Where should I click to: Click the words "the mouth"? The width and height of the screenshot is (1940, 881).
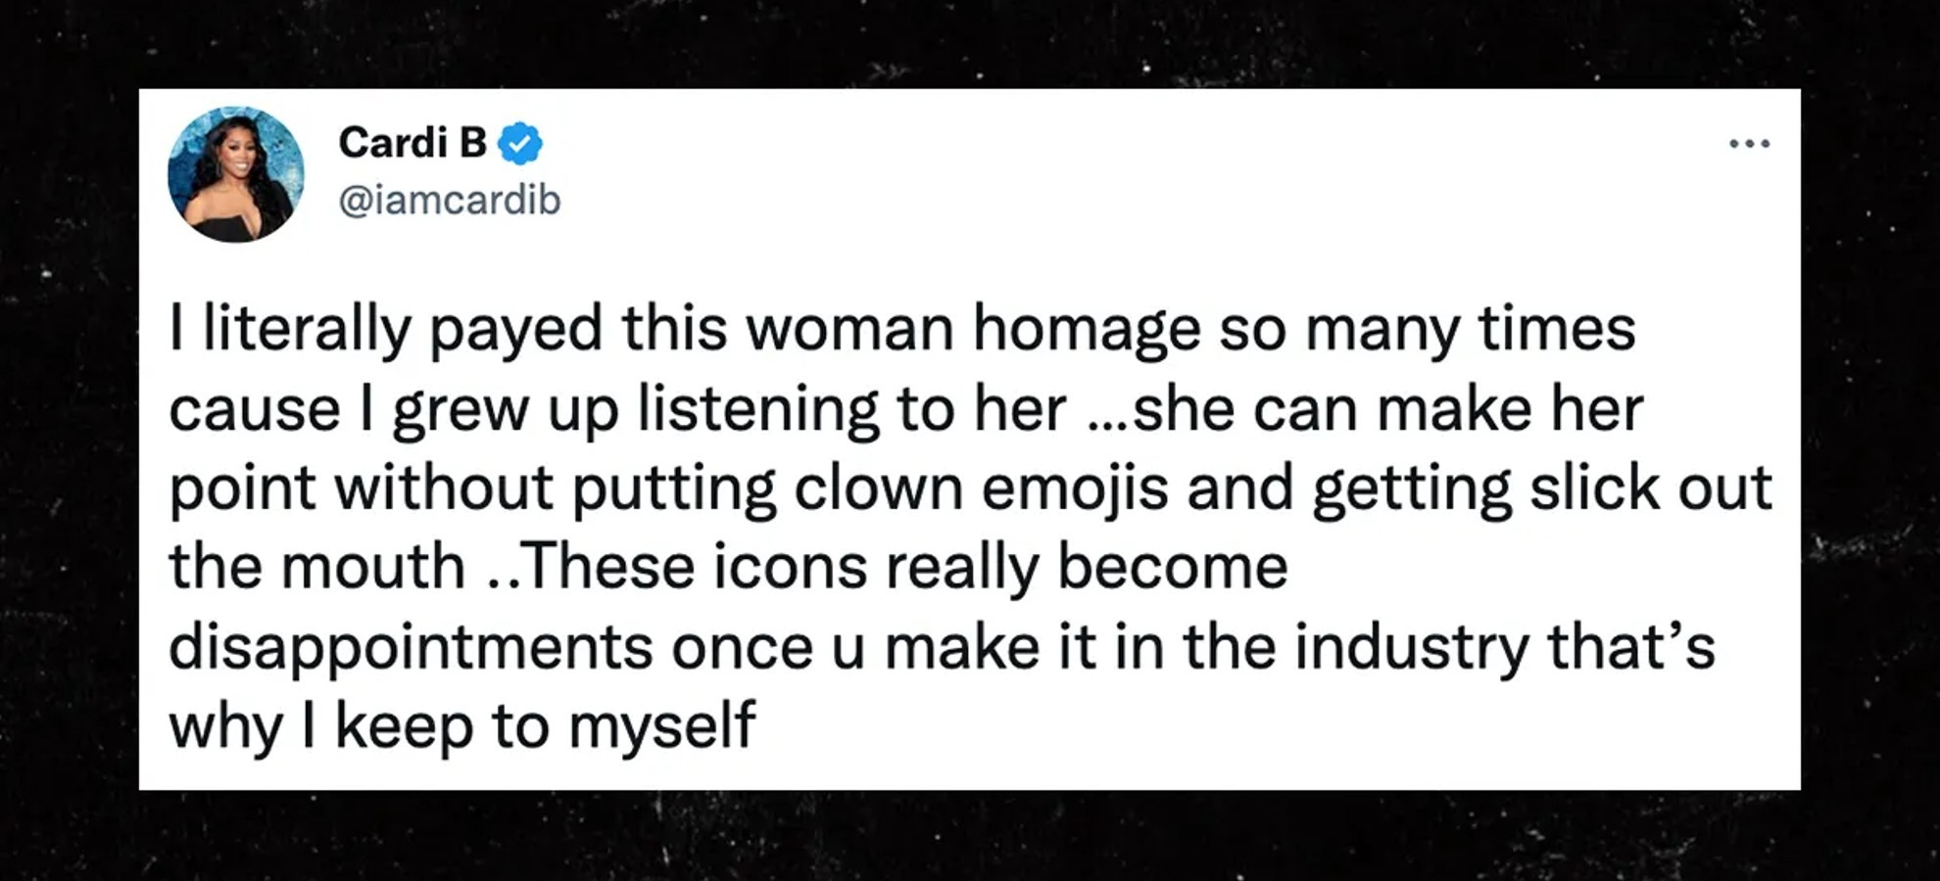pyautogui.click(x=317, y=568)
